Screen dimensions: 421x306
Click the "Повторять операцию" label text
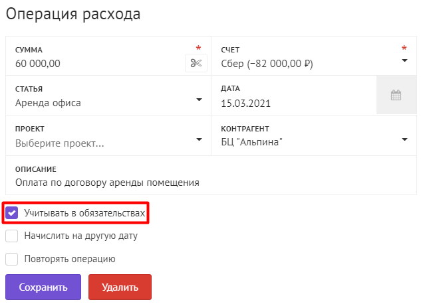(70, 259)
